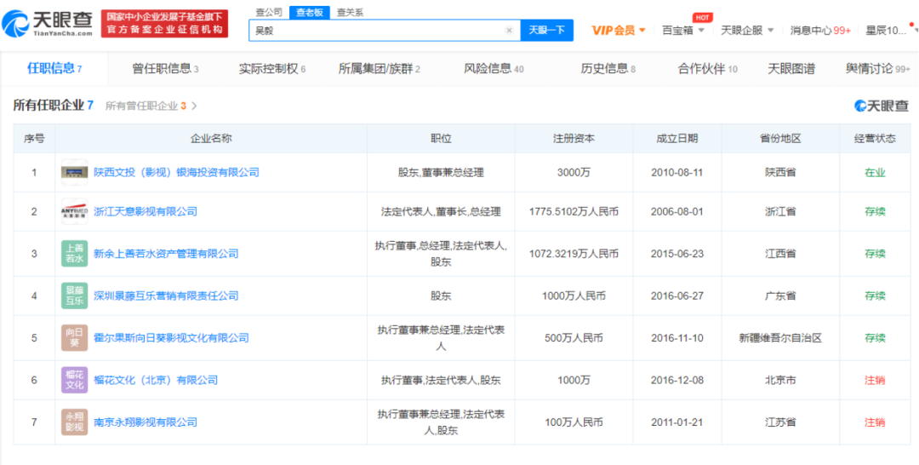Open 上善若水 company logo tile

coord(74,254)
